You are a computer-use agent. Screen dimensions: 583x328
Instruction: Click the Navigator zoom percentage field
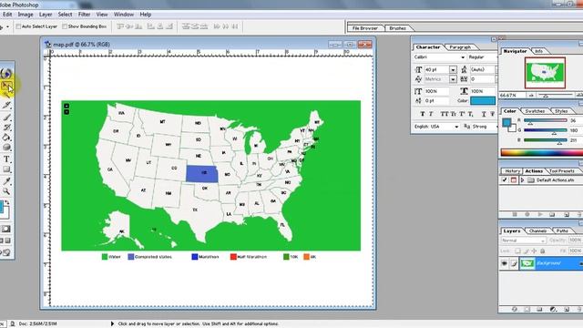tap(512, 95)
